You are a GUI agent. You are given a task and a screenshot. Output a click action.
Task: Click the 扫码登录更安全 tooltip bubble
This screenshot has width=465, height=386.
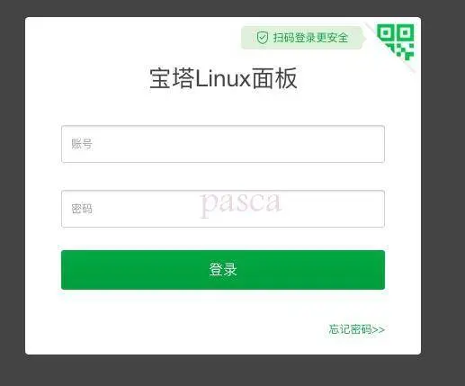click(302, 38)
